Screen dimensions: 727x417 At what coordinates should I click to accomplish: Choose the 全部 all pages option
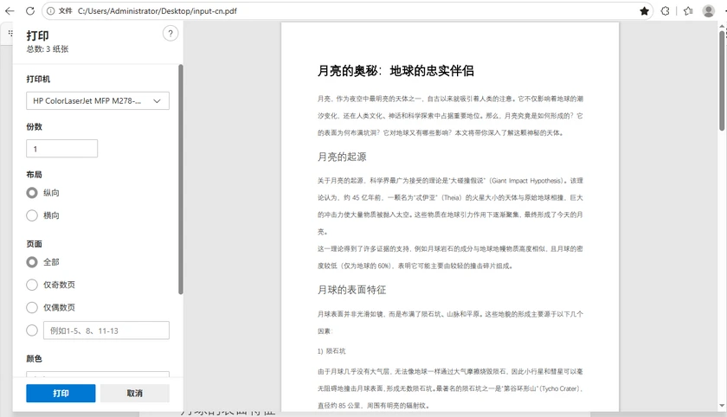31,262
